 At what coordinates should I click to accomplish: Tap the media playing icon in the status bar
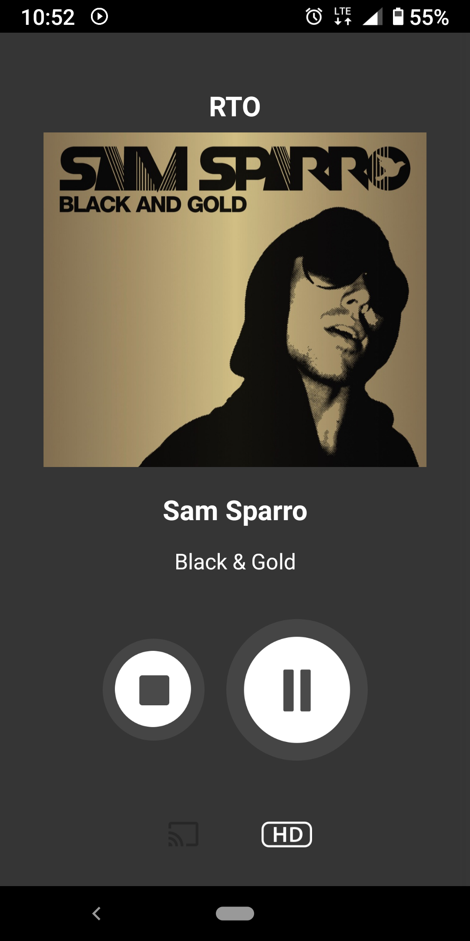(x=99, y=17)
